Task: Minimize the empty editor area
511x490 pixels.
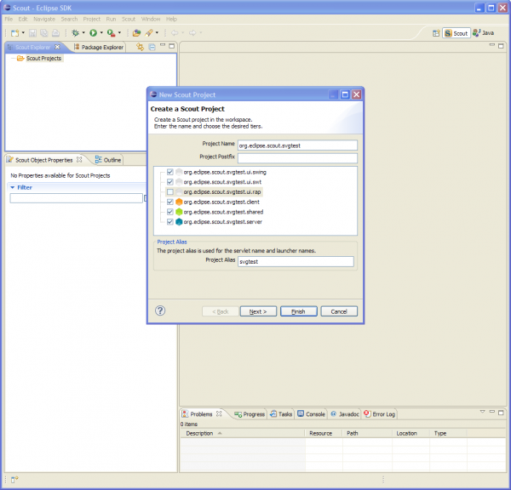Action: pyautogui.click(x=492, y=45)
